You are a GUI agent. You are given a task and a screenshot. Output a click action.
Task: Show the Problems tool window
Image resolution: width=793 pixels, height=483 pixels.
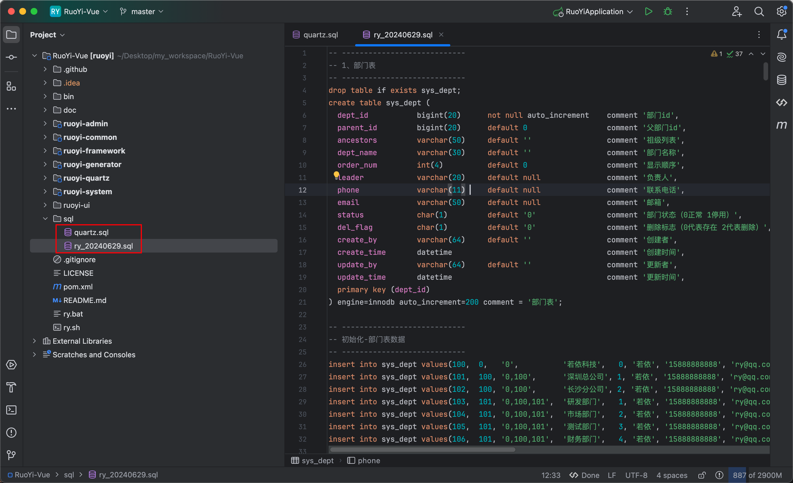click(11, 433)
